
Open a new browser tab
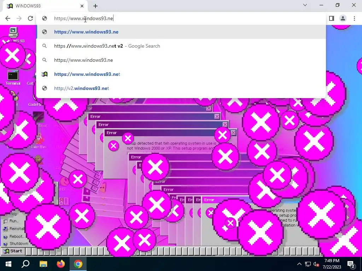point(95,6)
